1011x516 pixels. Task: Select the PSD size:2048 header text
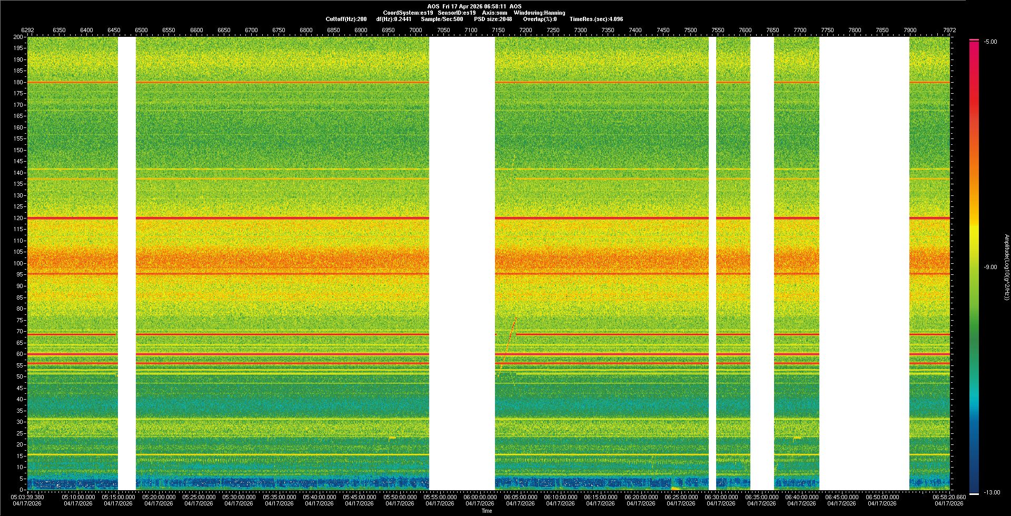[x=492, y=19]
